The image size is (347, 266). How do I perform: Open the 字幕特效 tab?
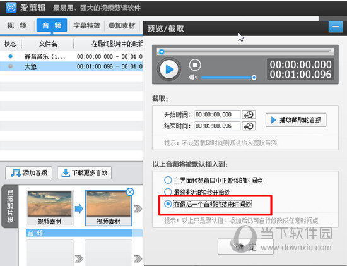click(x=87, y=26)
